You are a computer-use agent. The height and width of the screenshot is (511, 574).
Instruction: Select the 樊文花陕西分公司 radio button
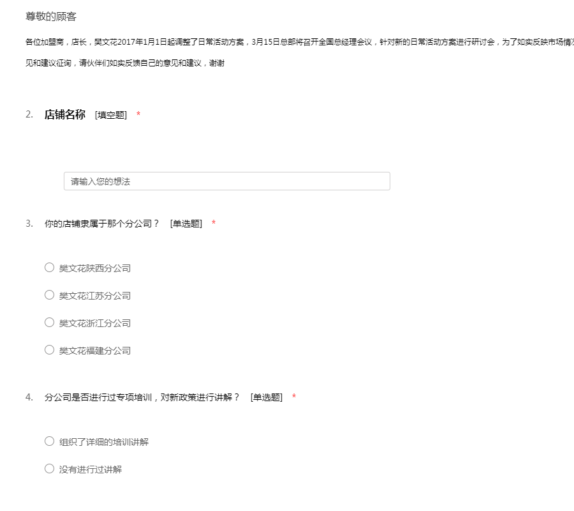click(x=49, y=268)
